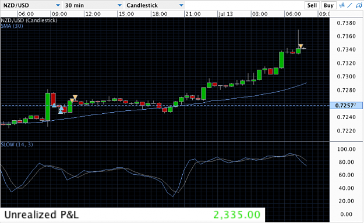Click the 12:00 time axis label
The width and height of the screenshot is (364, 223).
coord(93,14)
